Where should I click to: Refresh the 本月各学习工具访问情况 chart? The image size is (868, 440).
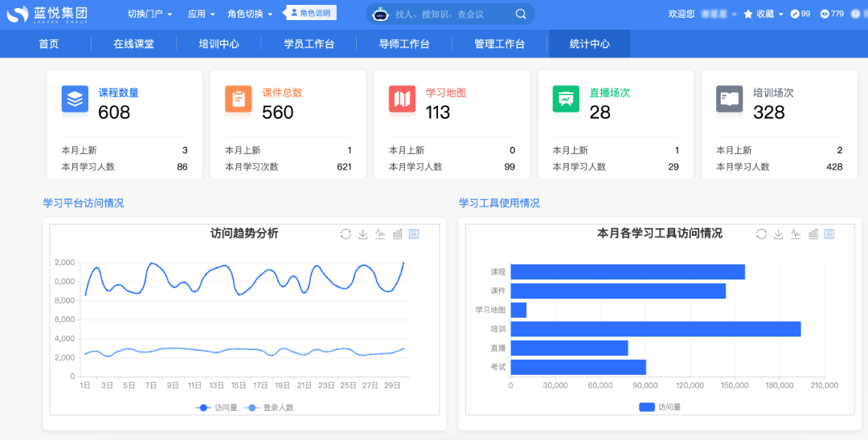point(762,234)
